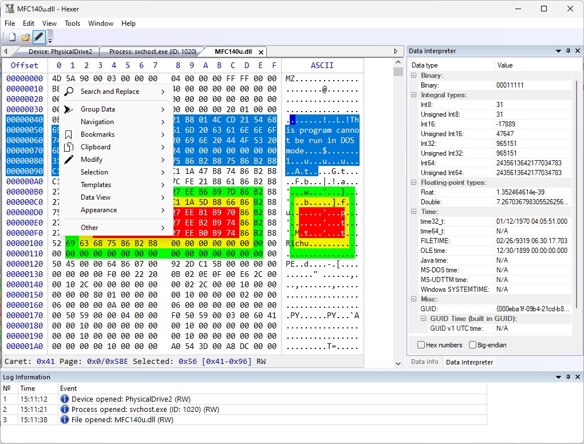Open Log Information panel options dropdown
The image size is (584, 444).
558,377
